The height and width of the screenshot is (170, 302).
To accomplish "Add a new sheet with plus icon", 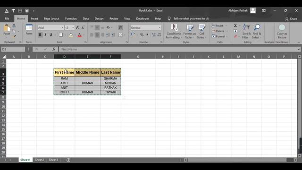I will point(68,160).
